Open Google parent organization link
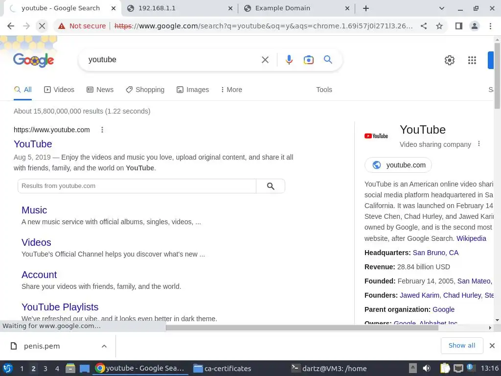 (x=443, y=309)
